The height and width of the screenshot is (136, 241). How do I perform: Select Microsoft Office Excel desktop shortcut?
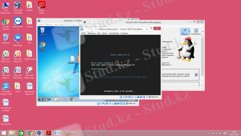click(6, 56)
